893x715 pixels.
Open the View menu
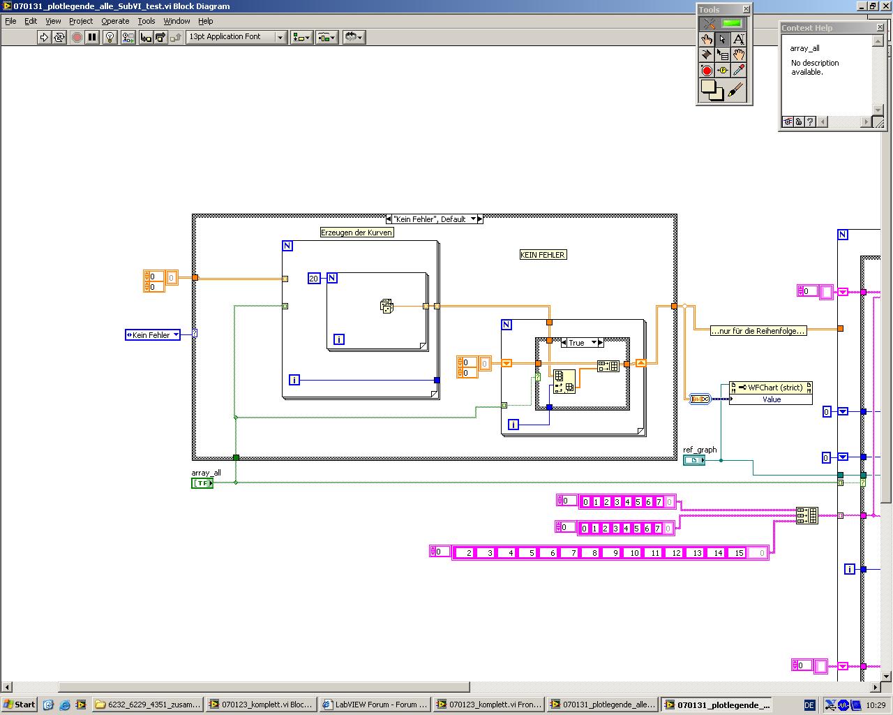pos(53,21)
